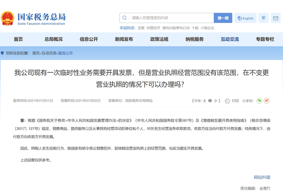Click the article question headline
This screenshot has width=283, height=192.
(141, 78)
